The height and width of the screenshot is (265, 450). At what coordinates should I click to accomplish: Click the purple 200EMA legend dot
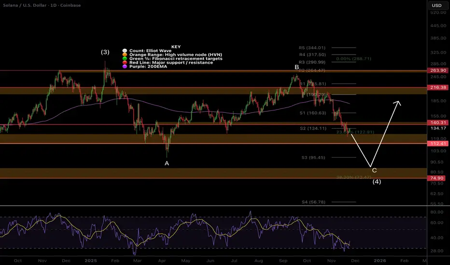[x=125, y=66]
